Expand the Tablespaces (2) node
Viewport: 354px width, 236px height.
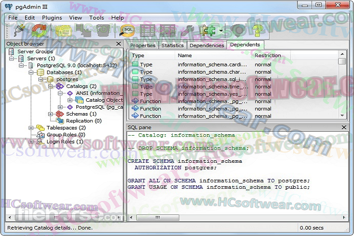31,128
